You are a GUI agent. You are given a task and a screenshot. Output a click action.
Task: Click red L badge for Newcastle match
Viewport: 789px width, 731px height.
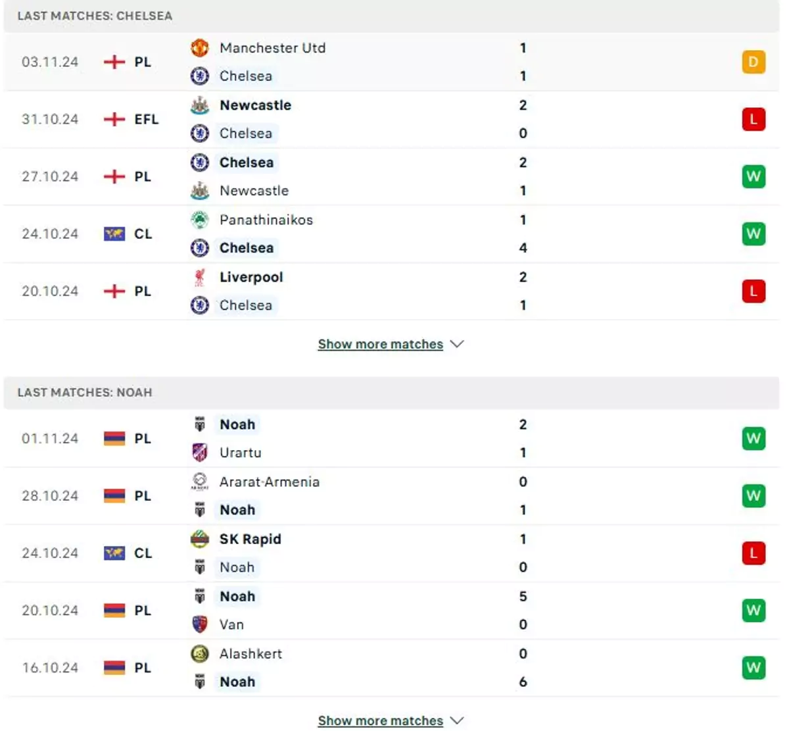[x=753, y=119]
